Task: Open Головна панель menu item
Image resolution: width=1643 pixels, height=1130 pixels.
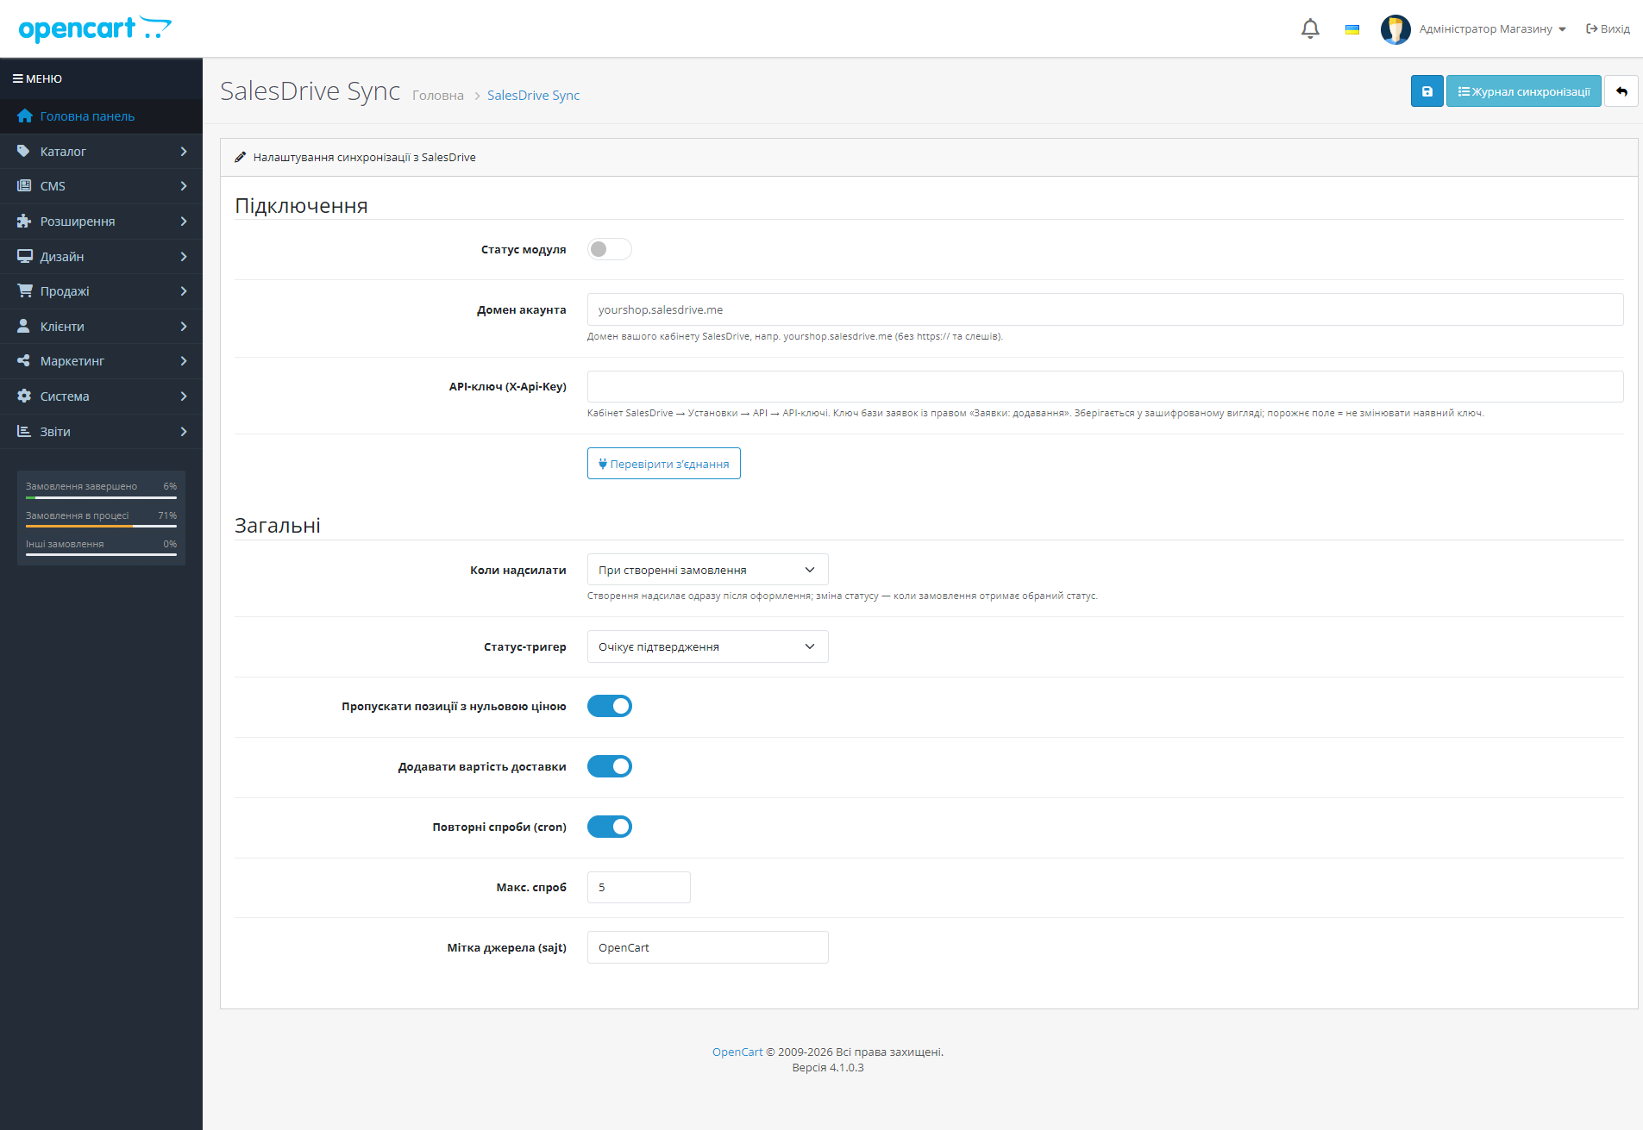Action: click(101, 116)
